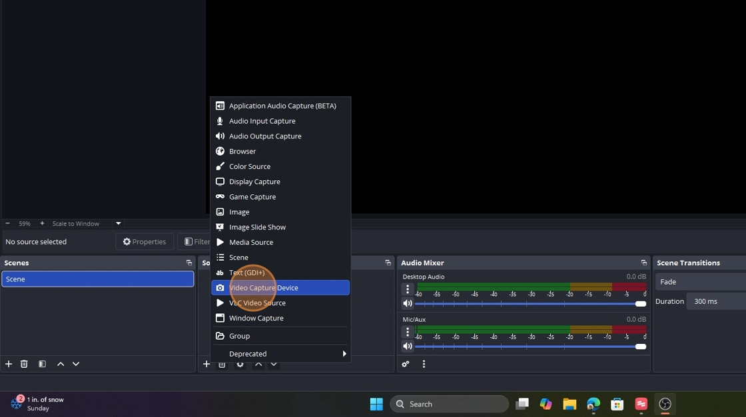This screenshot has height=417, width=746.
Task: Add a Browser source
Action: tap(280, 152)
